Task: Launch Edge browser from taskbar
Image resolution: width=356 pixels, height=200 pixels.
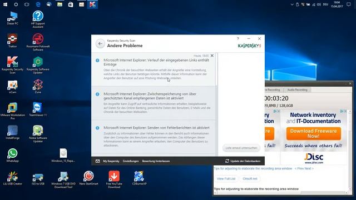Action: point(38,4)
